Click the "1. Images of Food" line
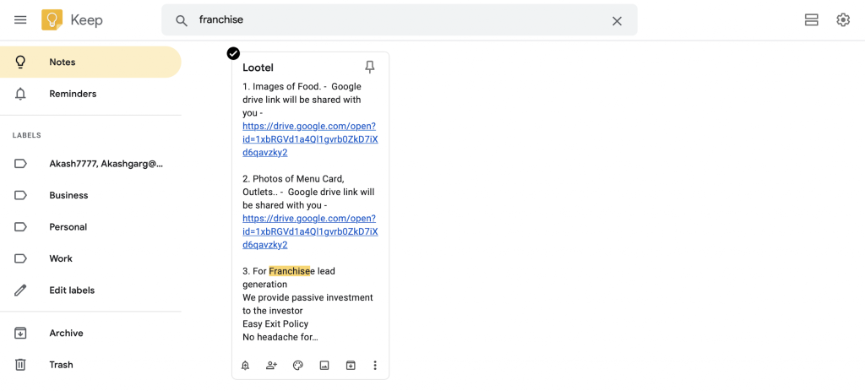865x391 pixels. (302, 87)
